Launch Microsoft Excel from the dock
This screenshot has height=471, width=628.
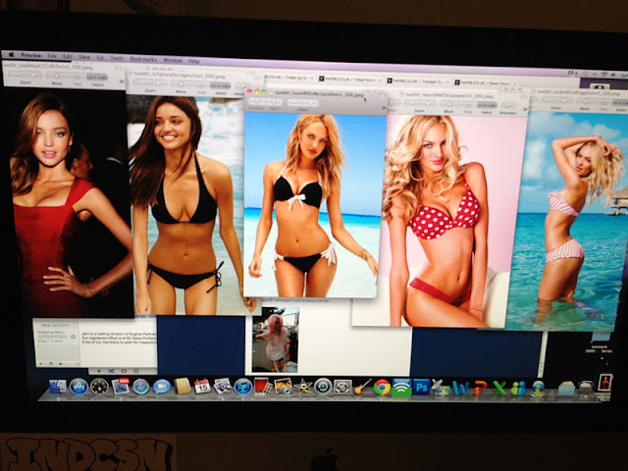point(498,389)
